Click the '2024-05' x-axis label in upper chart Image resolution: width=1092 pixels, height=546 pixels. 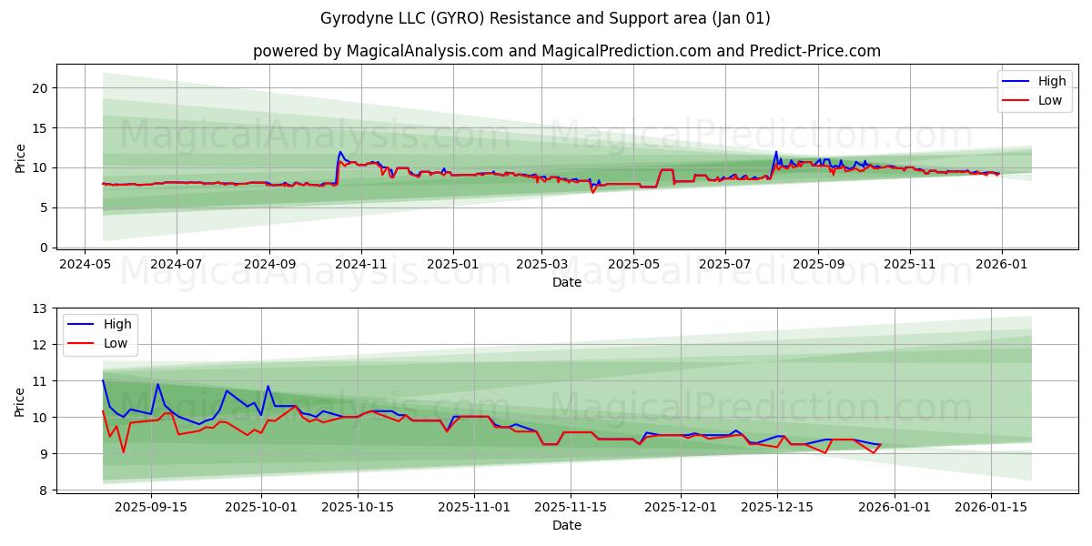[85, 264]
